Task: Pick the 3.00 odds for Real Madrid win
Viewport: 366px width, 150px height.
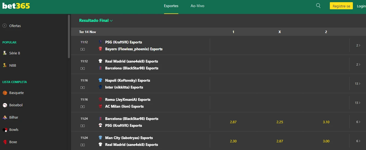Action: click(x=326, y=141)
